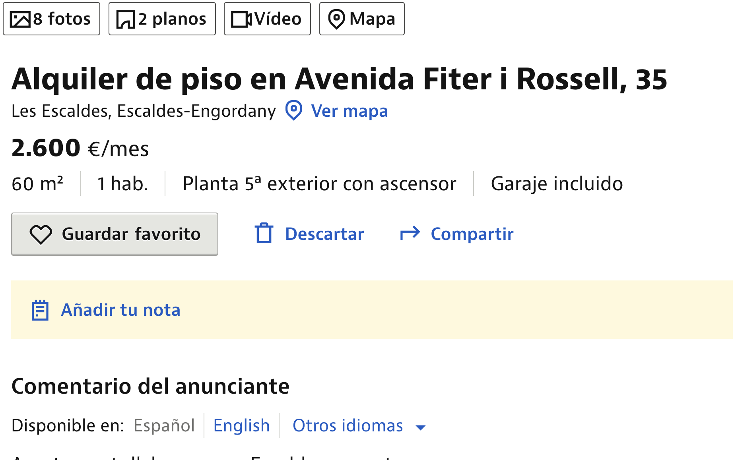
Task: Click the floor plans icon
Action: point(126,19)
